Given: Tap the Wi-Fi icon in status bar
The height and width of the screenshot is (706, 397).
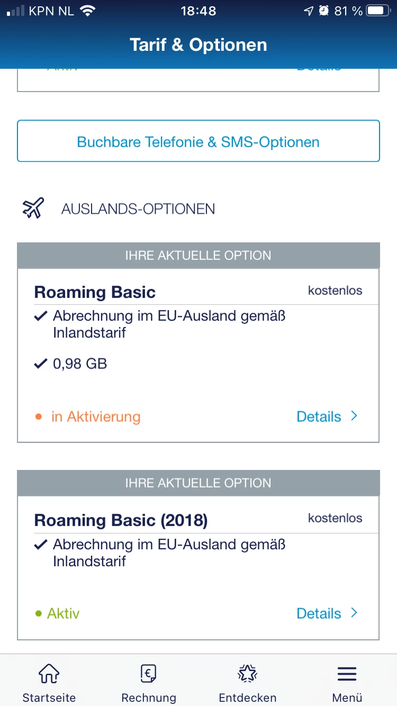Looking at the screenshot, I should tap(88, 11).
